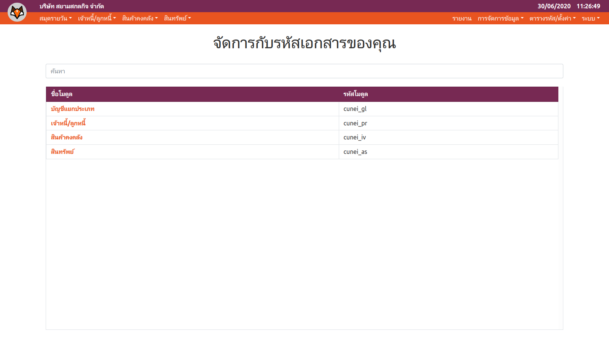Viewport: 609px width, 342px height.
Task: Select the สินค้าคงคลัง link in table
Action: (67, 138)
